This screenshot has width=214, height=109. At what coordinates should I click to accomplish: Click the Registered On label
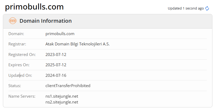point(22,55)
